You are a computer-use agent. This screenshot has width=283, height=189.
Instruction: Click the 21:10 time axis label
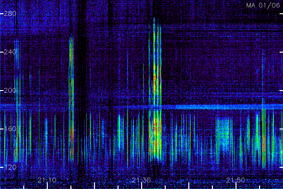point(47,180)
